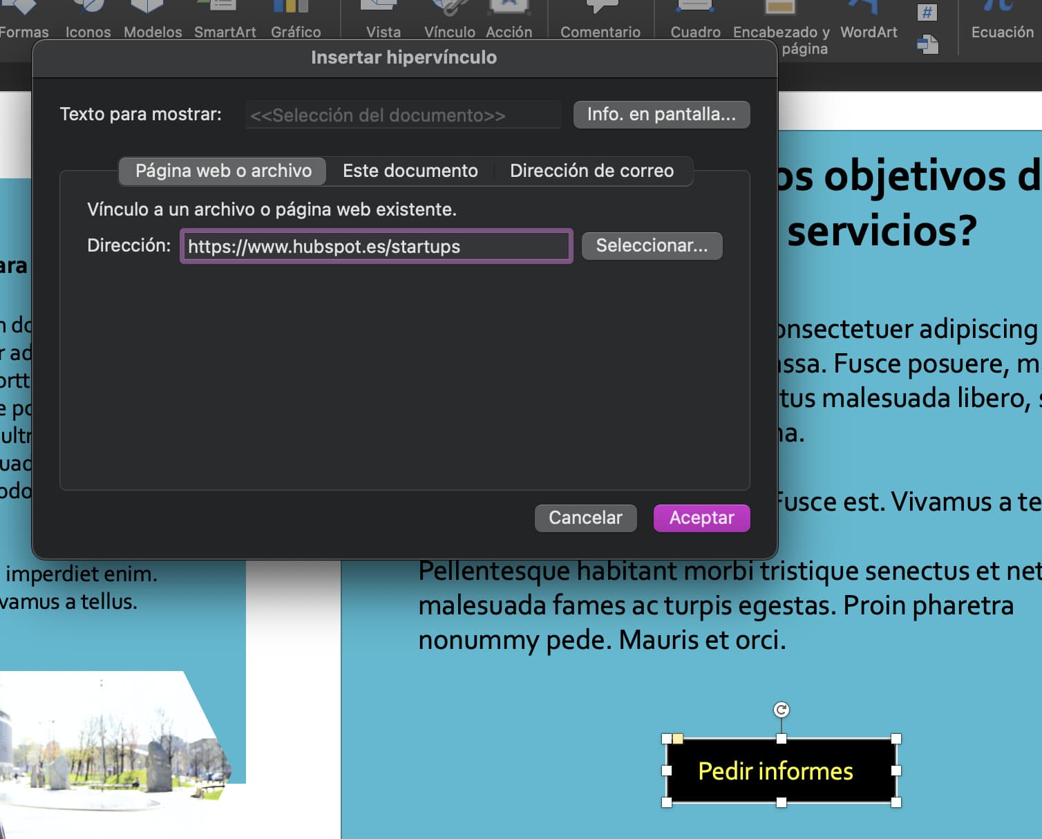Screen dimensions: 1042x839
Task: Select the Pedir informes shape
Action: click(781, 771)
